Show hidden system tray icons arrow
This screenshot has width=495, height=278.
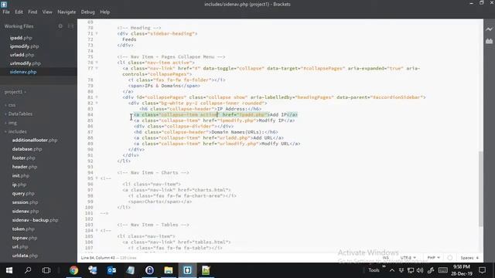coord(392,270)
